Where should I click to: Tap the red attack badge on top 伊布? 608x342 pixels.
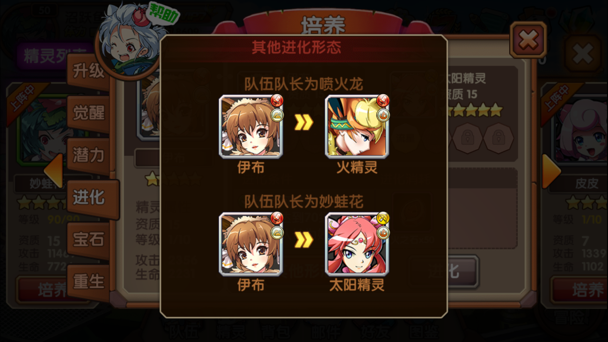277,100
